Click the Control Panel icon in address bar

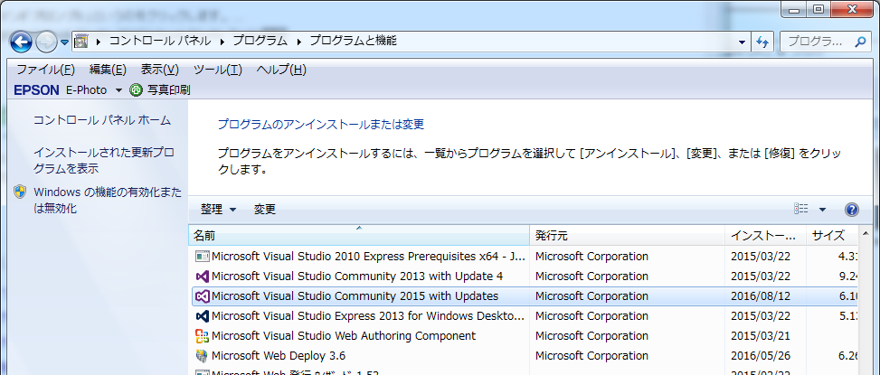(82, 41)
